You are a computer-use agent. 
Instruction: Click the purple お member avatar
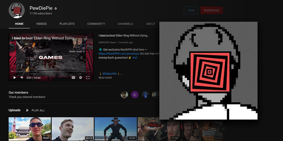click(x=135, y=94)
